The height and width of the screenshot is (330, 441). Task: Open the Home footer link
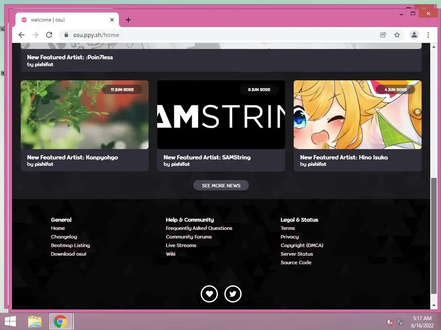coord(58,228)
